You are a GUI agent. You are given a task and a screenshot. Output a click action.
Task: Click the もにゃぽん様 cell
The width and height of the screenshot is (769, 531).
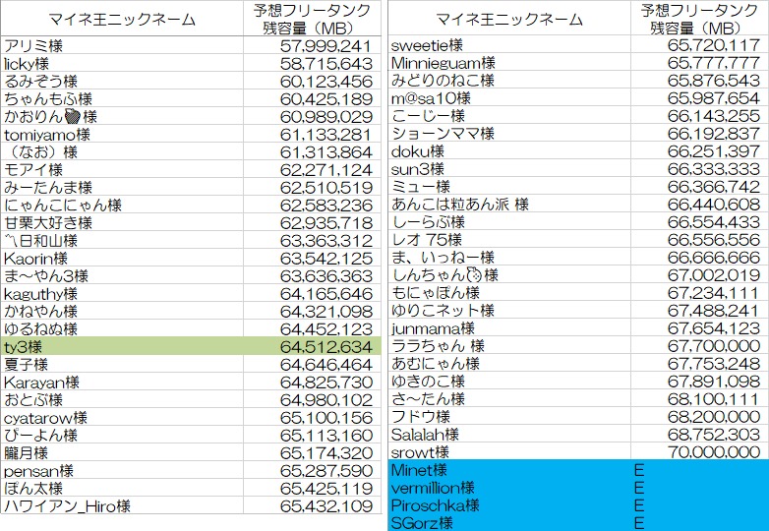(509, 293)
